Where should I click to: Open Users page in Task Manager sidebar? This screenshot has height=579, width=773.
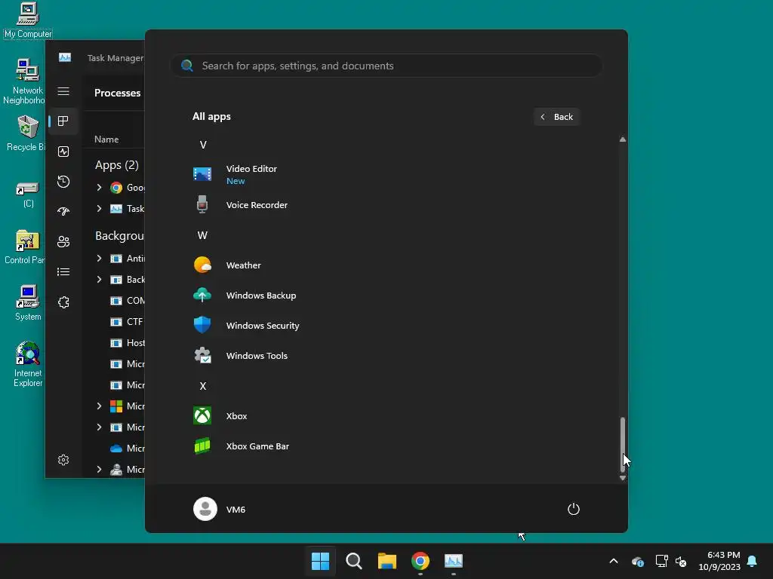point(63,242)
